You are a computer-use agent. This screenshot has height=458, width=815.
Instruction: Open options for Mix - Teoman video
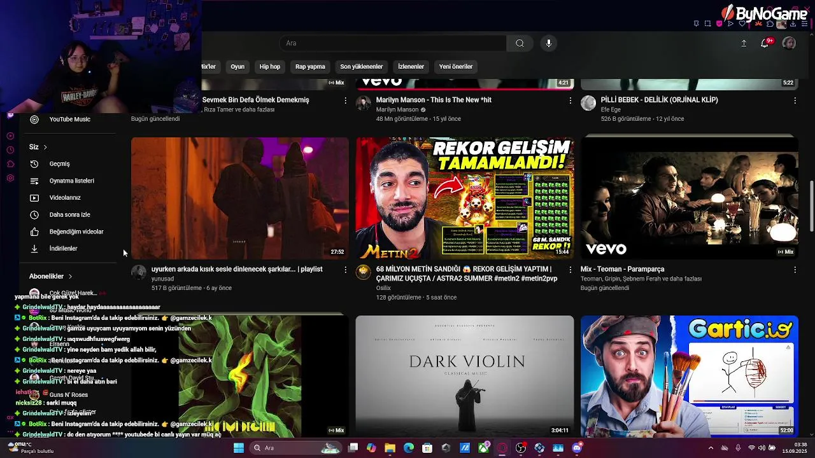click(x=795, y=270)
